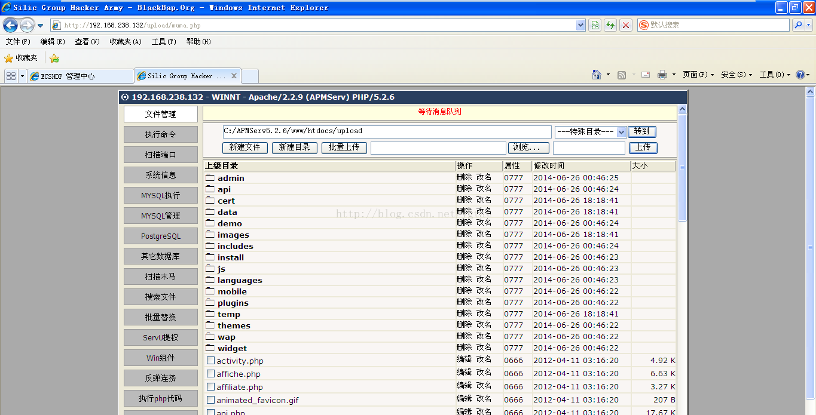The image size is (816, 415).
Task: Expand the 页面(P) command menu
Action: pyautogui.click(x=698, y=75)
